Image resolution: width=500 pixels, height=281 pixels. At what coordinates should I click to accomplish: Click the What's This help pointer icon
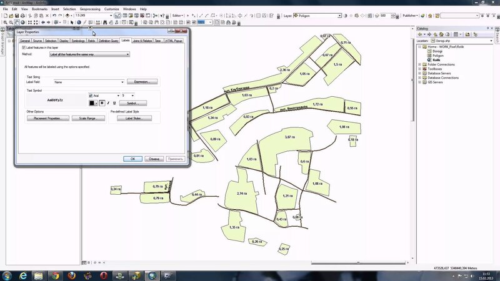[162, 16]
